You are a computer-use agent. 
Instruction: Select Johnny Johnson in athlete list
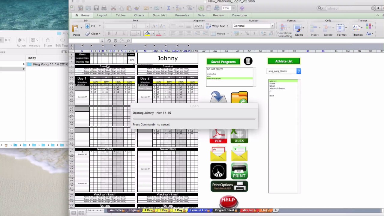(277, 88)
